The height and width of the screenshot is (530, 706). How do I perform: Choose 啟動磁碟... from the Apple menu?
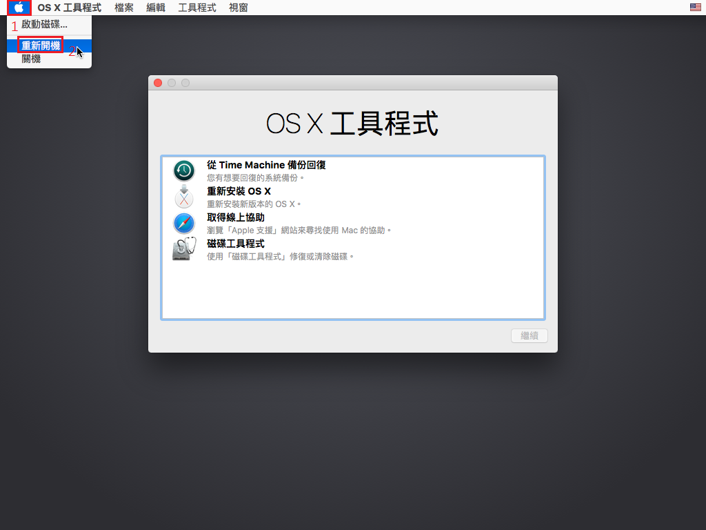[x=49, y=24]
